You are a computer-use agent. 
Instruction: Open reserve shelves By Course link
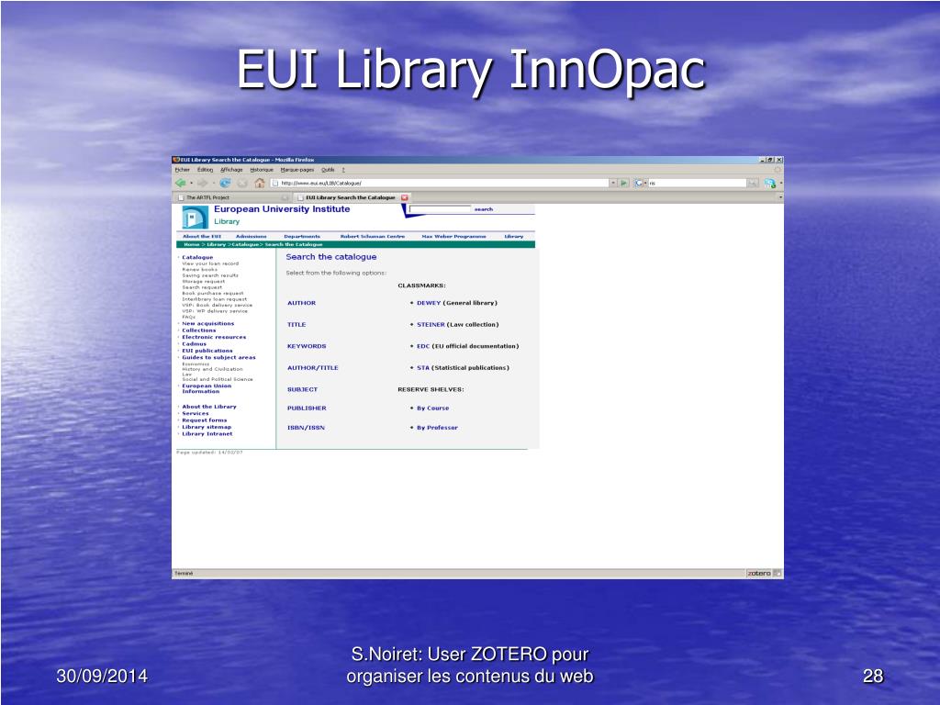[x=433, y=408]
